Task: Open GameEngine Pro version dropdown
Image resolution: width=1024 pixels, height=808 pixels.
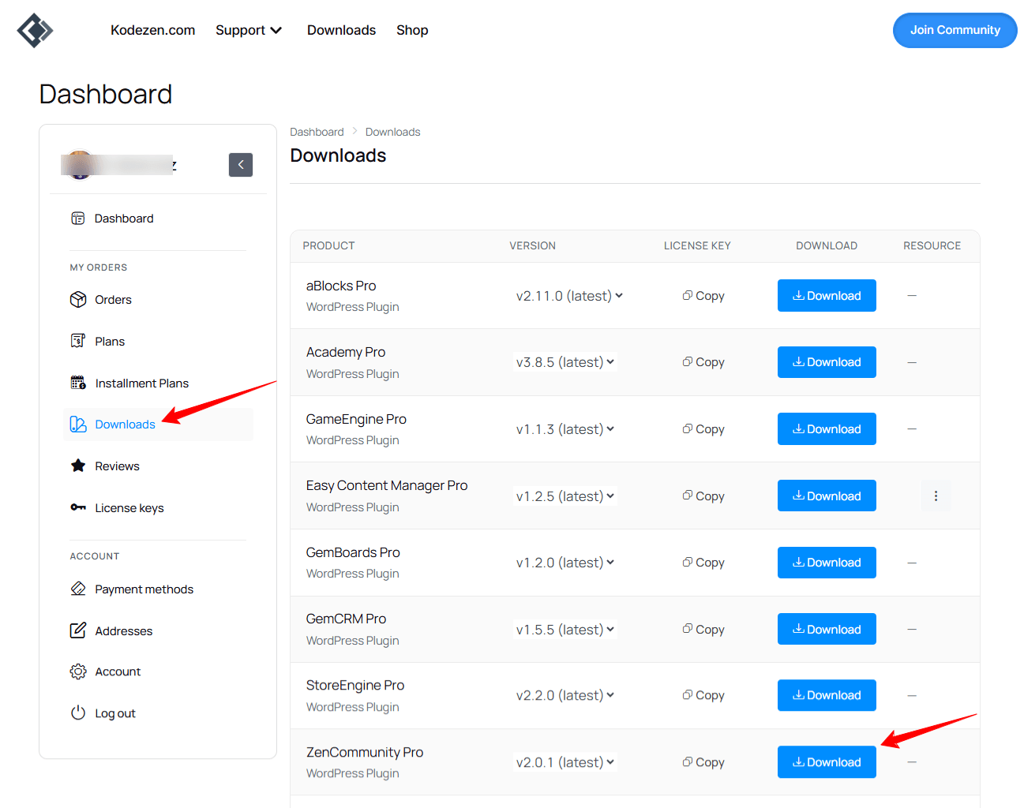Action: (565, 429)
